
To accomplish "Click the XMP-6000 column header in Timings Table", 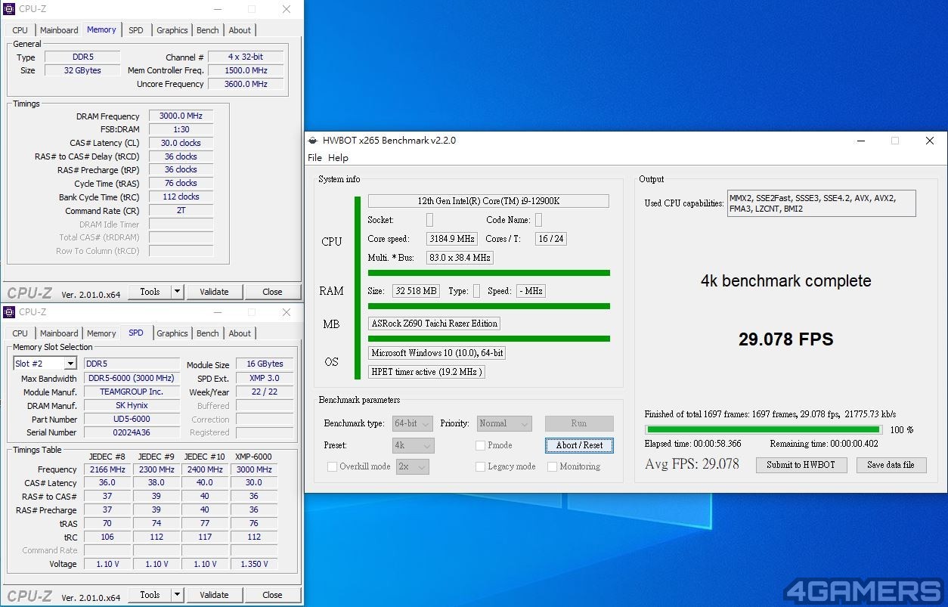I will point(253,457).
